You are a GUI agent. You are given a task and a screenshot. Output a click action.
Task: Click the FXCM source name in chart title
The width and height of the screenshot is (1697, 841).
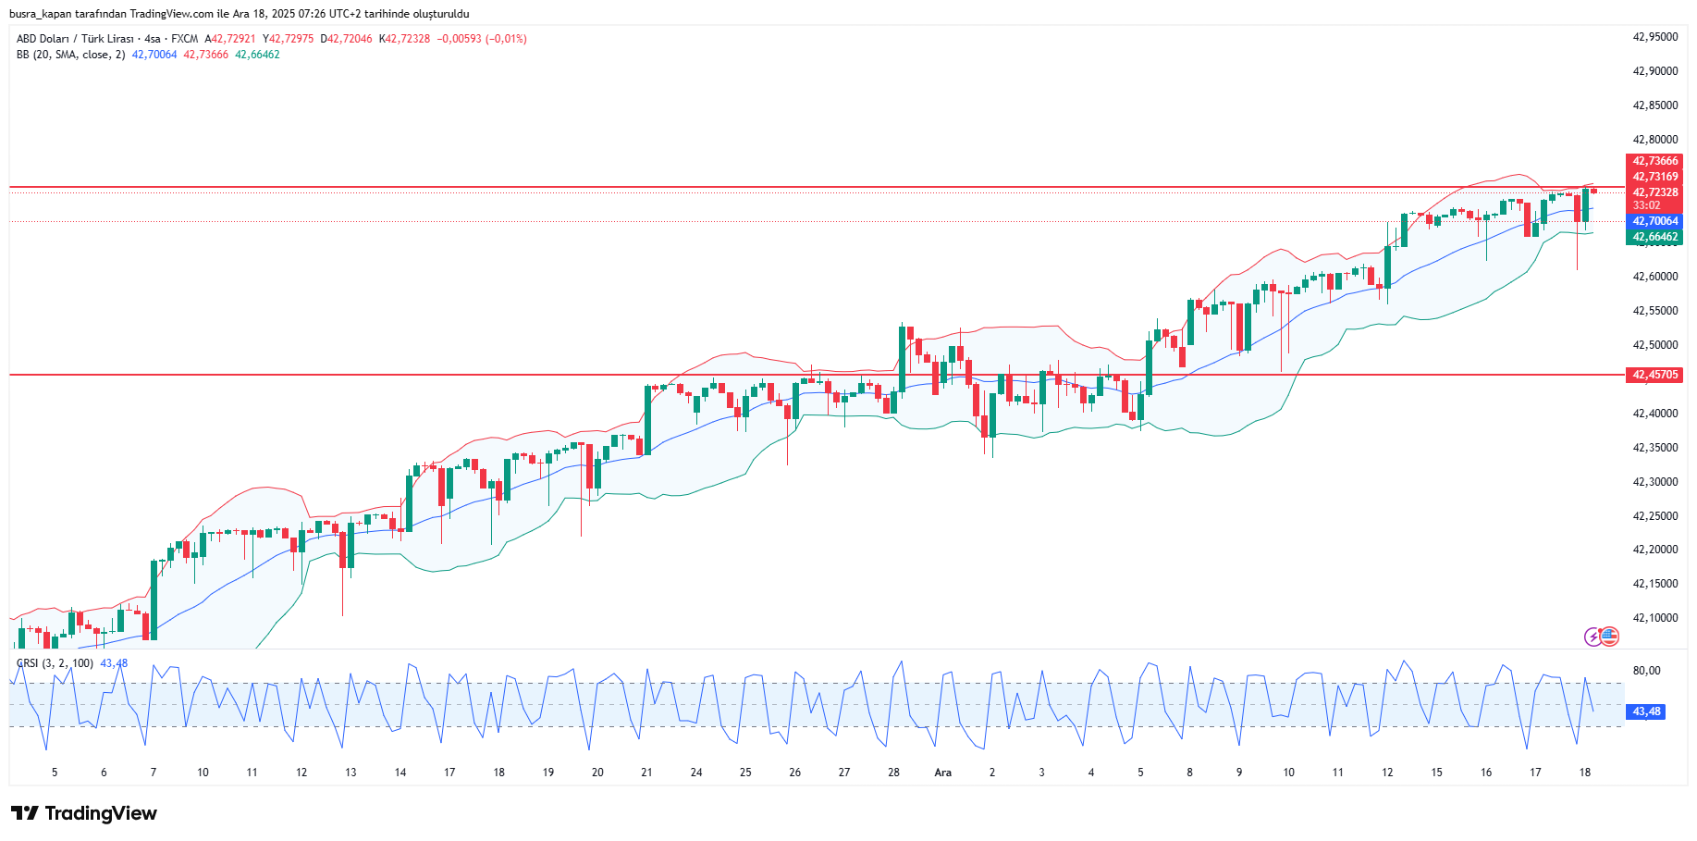(184, 39)
